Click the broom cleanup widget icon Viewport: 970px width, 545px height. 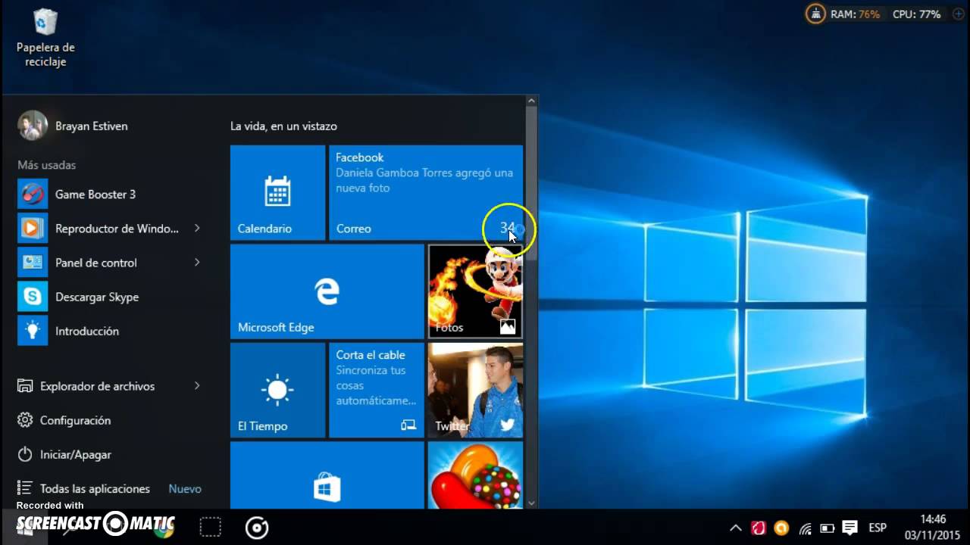pyautogui.click(x=815, y=14)
